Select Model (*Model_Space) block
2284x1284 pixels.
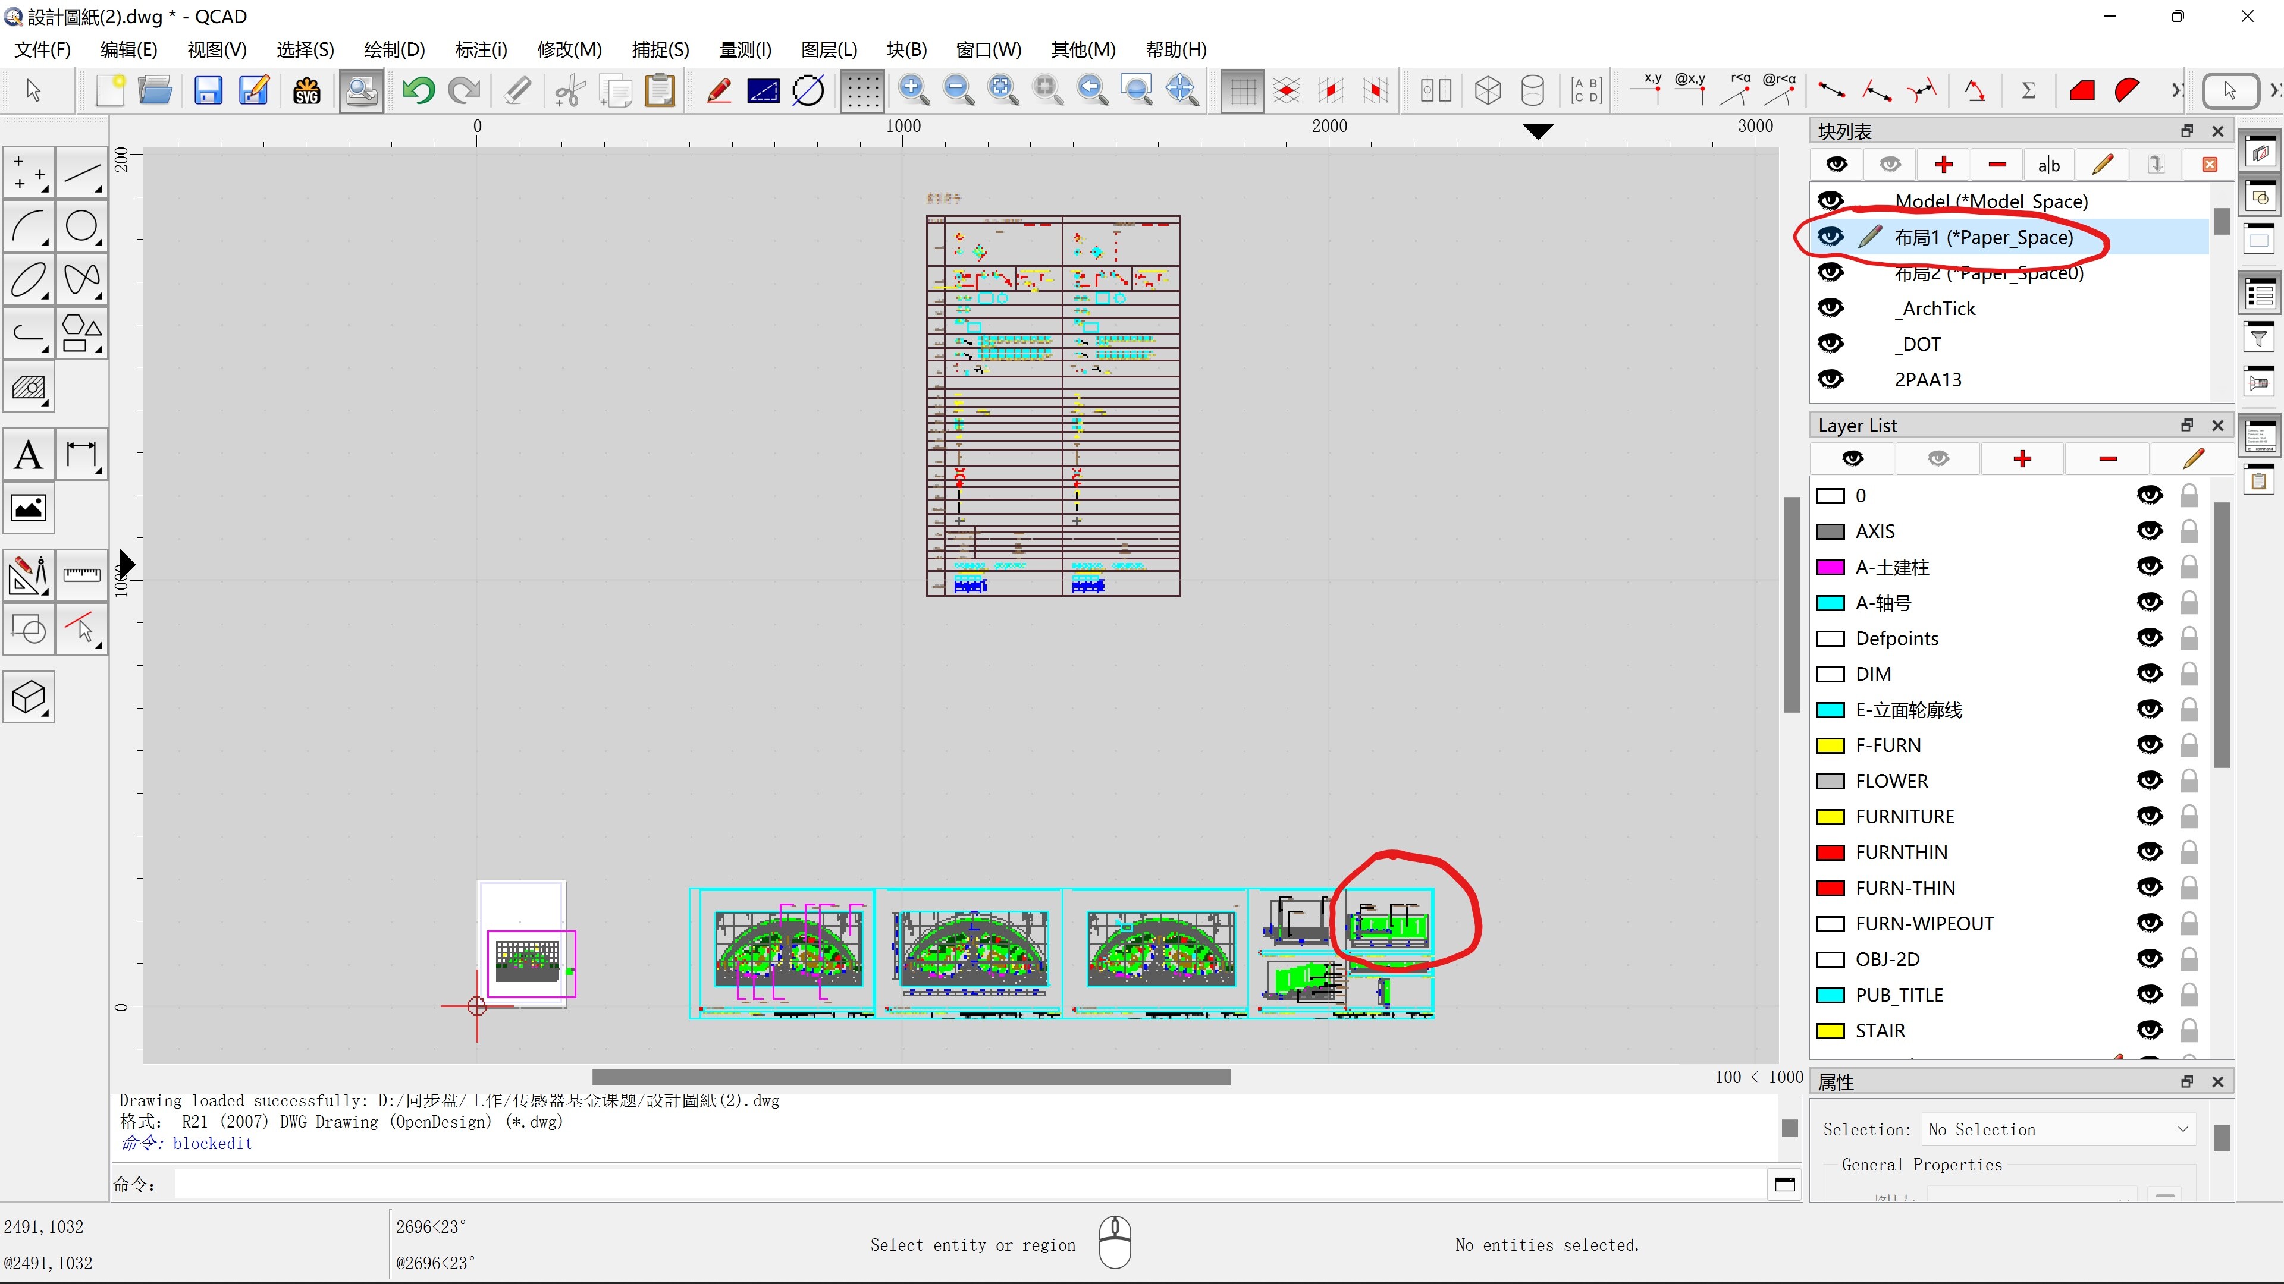1991,201
